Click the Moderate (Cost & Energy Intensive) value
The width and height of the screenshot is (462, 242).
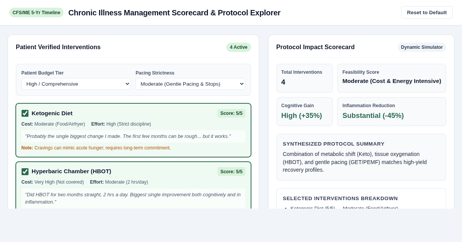392,81
